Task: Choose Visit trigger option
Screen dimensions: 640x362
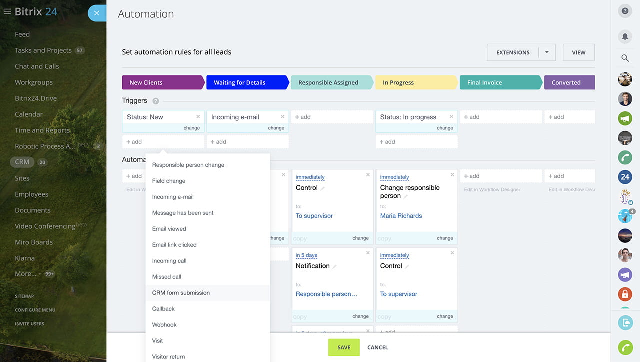Action: point(208,341)
